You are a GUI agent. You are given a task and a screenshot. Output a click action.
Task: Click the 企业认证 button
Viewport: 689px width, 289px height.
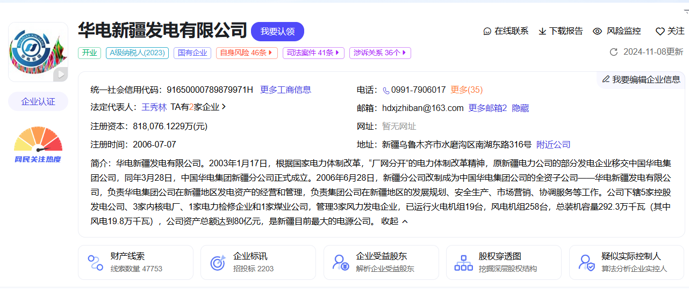point(38,101)
